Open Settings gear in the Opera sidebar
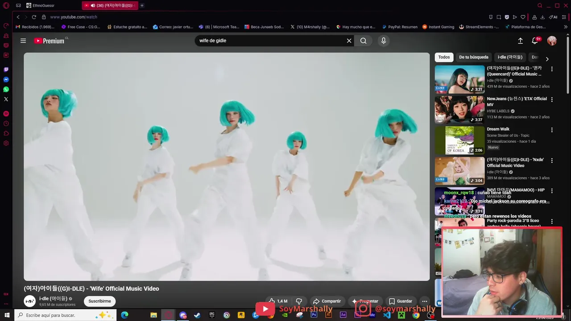571x321 pixels. click(6, 143)
